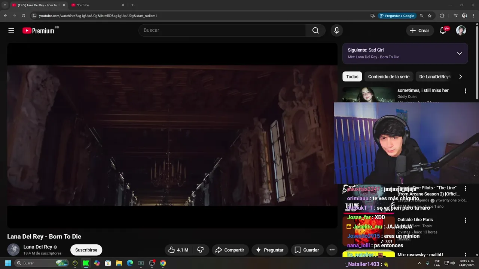Open the YouTube hamburger guide menu
479x269 pixels.
(x=11, y=31)
